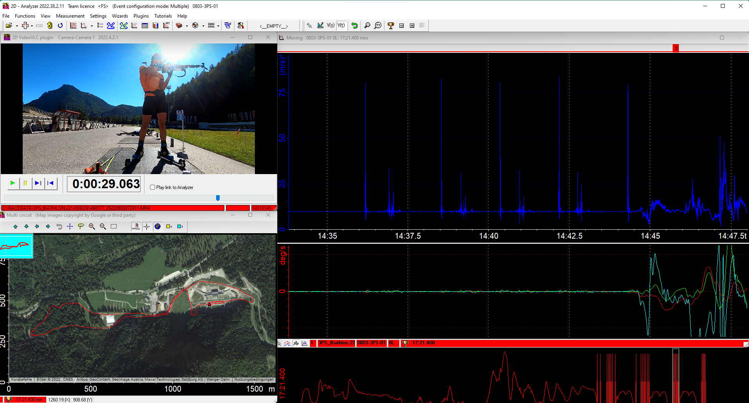The width and height of the screenshot is (749, 403).
Task: Enable Play link to Analyzer checkbox
Action: (153, 187)
